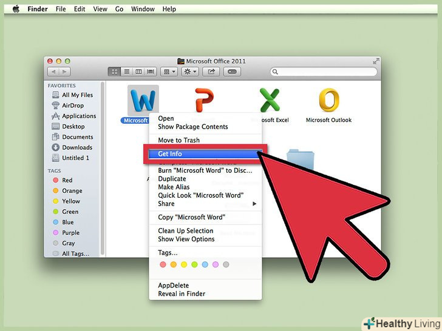Choose Duplicate from context menu
Viewport: 442px width, 331px height.
coord(205,179)
